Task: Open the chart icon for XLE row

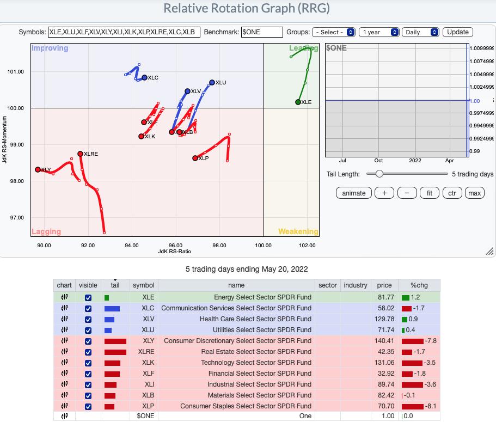Action: point(64,297)
